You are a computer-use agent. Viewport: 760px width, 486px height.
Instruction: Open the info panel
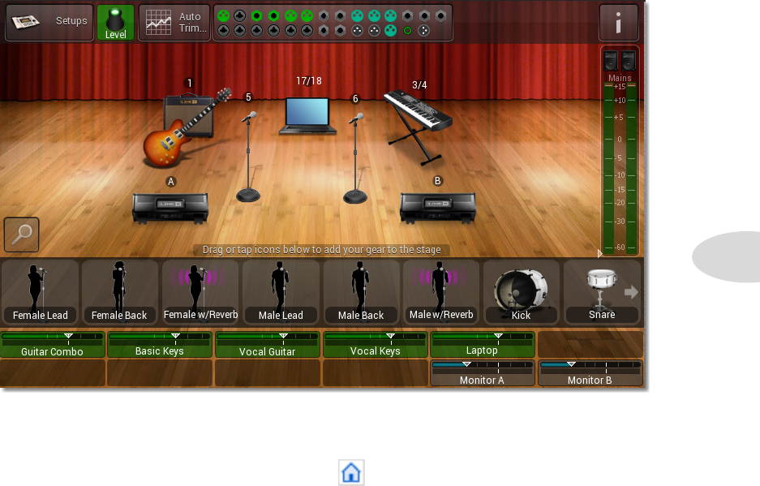coord(619,22)
